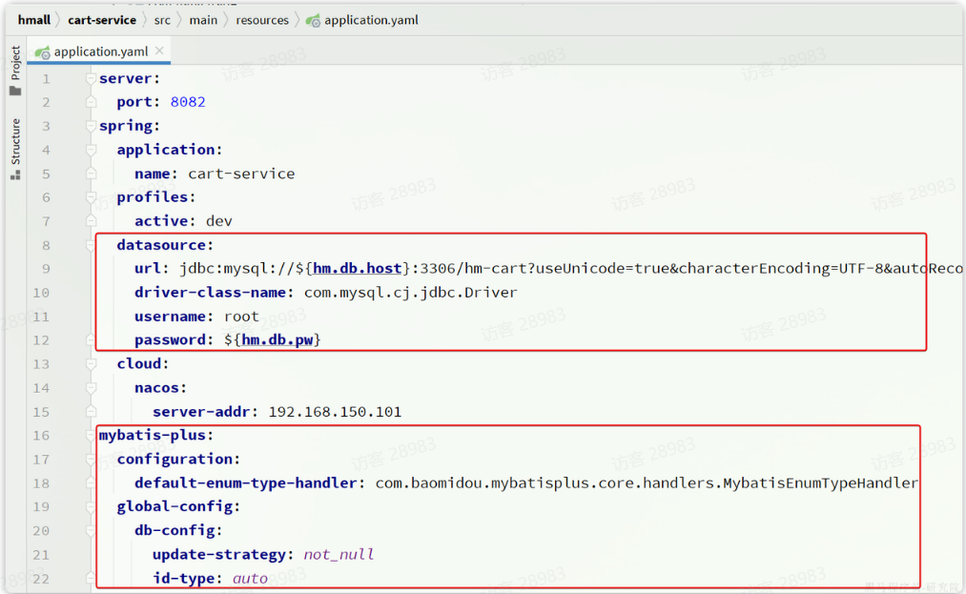Click the server-addr value 192.168.150.101
This screenshot has height=594, width=966.
point(335,412)
